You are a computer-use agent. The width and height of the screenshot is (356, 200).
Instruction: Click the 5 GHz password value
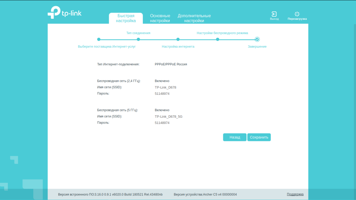[162, 123]
